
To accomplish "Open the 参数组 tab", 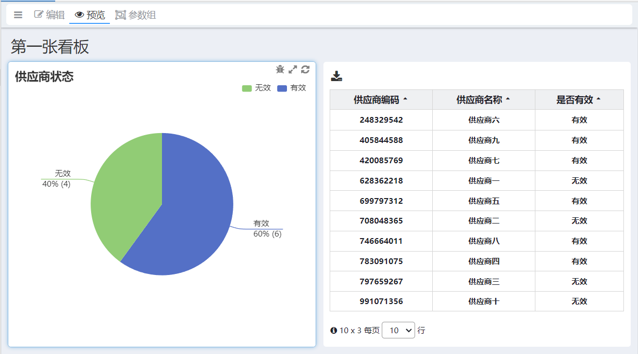I will pyautogui.click(x=135, y=15).
